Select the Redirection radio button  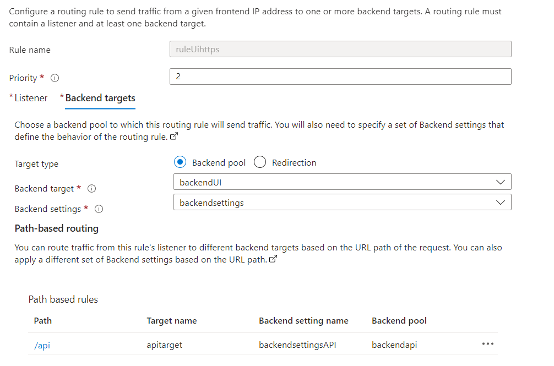(260, 162)
